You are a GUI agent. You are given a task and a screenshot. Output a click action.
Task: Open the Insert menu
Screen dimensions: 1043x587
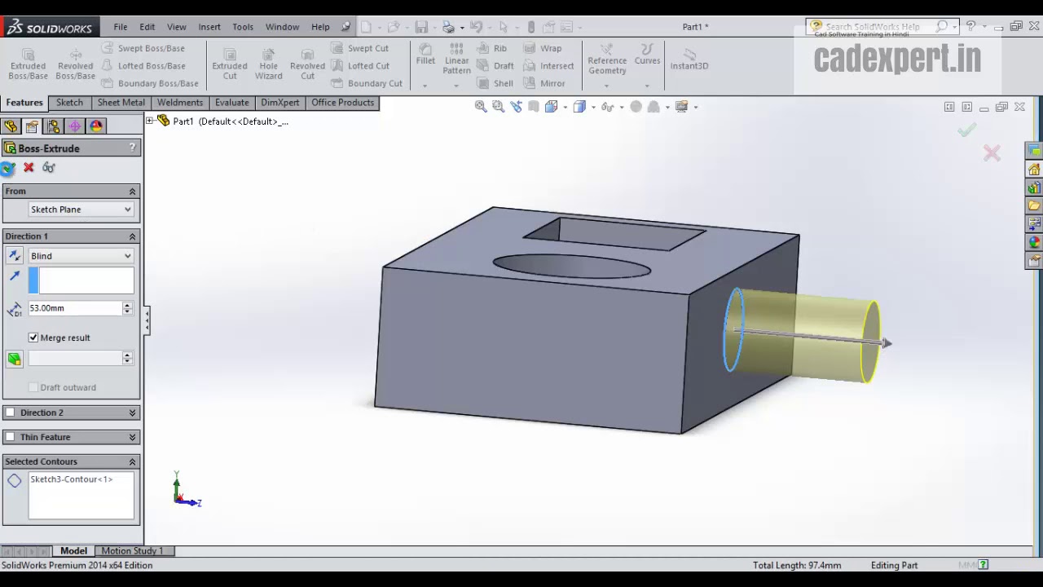click(x=209, y=27)
